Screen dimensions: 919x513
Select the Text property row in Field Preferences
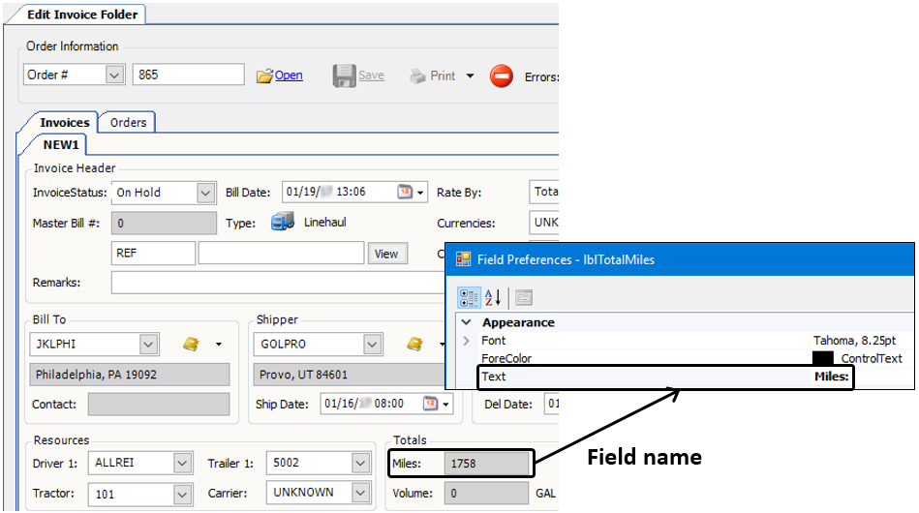coord(665,377)
